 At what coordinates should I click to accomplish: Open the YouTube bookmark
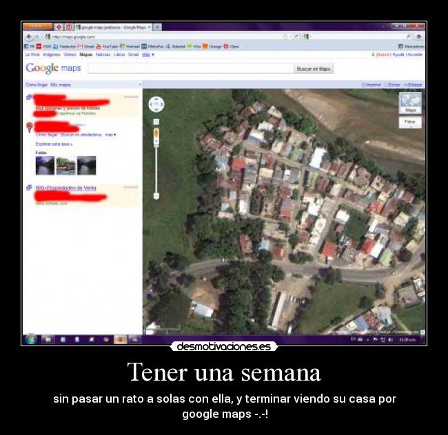[107, 46]
